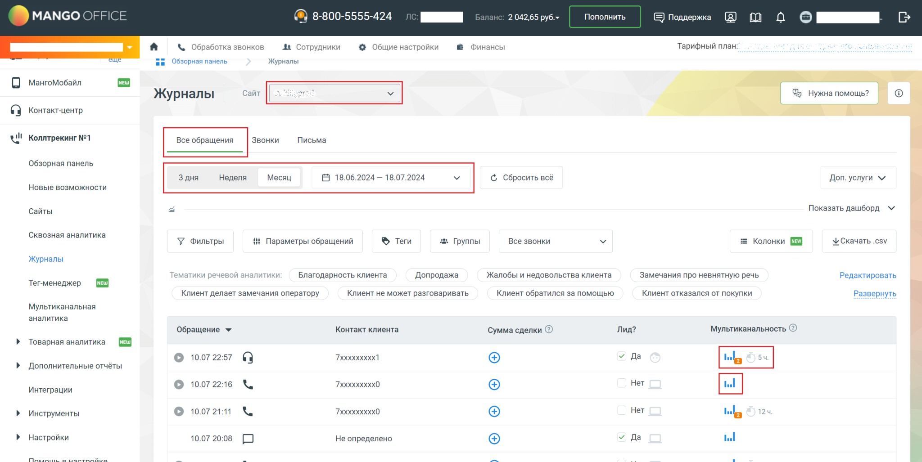Add deal amount for the 10.07 20:08 row
Screen dimensions: 922x462
point(494,439)
